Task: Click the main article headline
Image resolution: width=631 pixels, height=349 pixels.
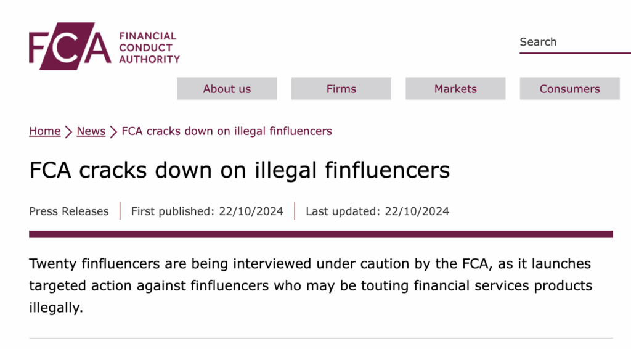Action: point(239,170)
